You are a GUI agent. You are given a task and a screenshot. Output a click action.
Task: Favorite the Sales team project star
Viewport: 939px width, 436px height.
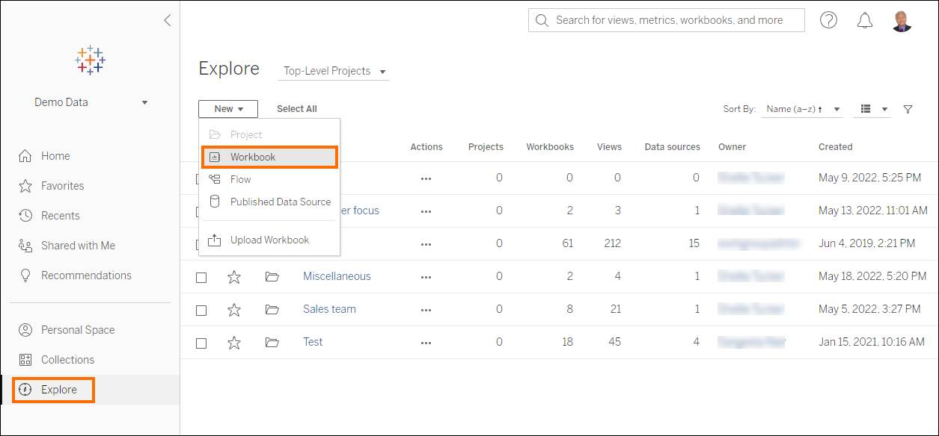[234, 309]
